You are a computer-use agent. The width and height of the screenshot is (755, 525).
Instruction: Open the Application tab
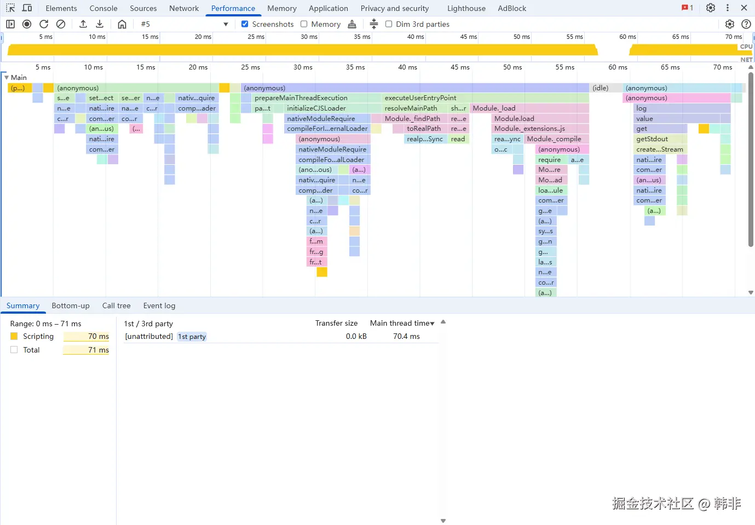(x=328, y=8)
